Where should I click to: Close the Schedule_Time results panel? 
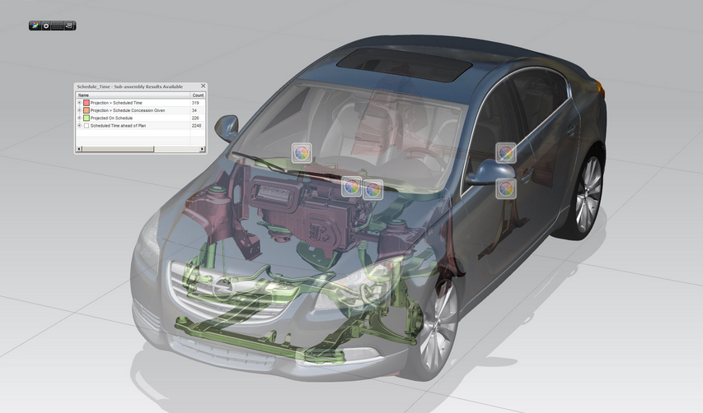[203, 86]
